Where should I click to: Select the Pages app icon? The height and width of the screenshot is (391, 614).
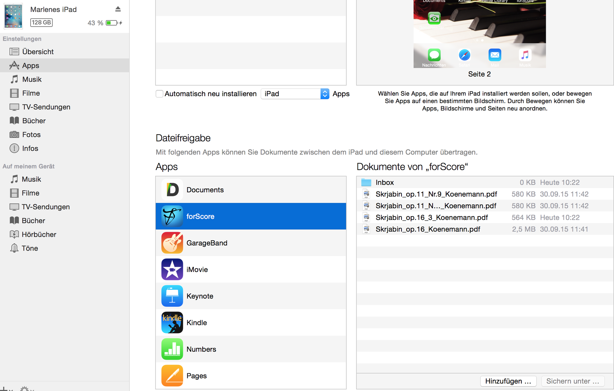(172, 376)
